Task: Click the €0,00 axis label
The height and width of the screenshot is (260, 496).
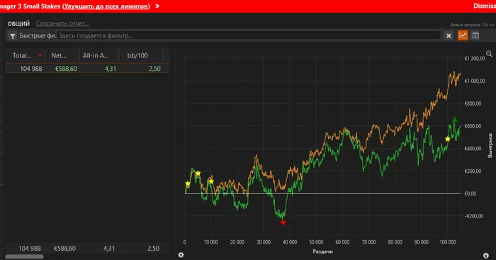Action: click(470, 193)
